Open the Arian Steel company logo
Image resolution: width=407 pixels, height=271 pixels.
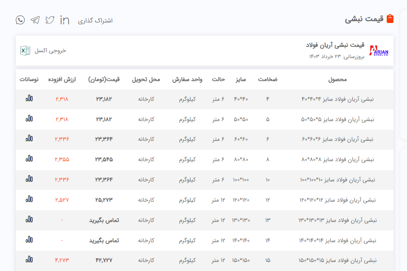click(x=379, y=50)
